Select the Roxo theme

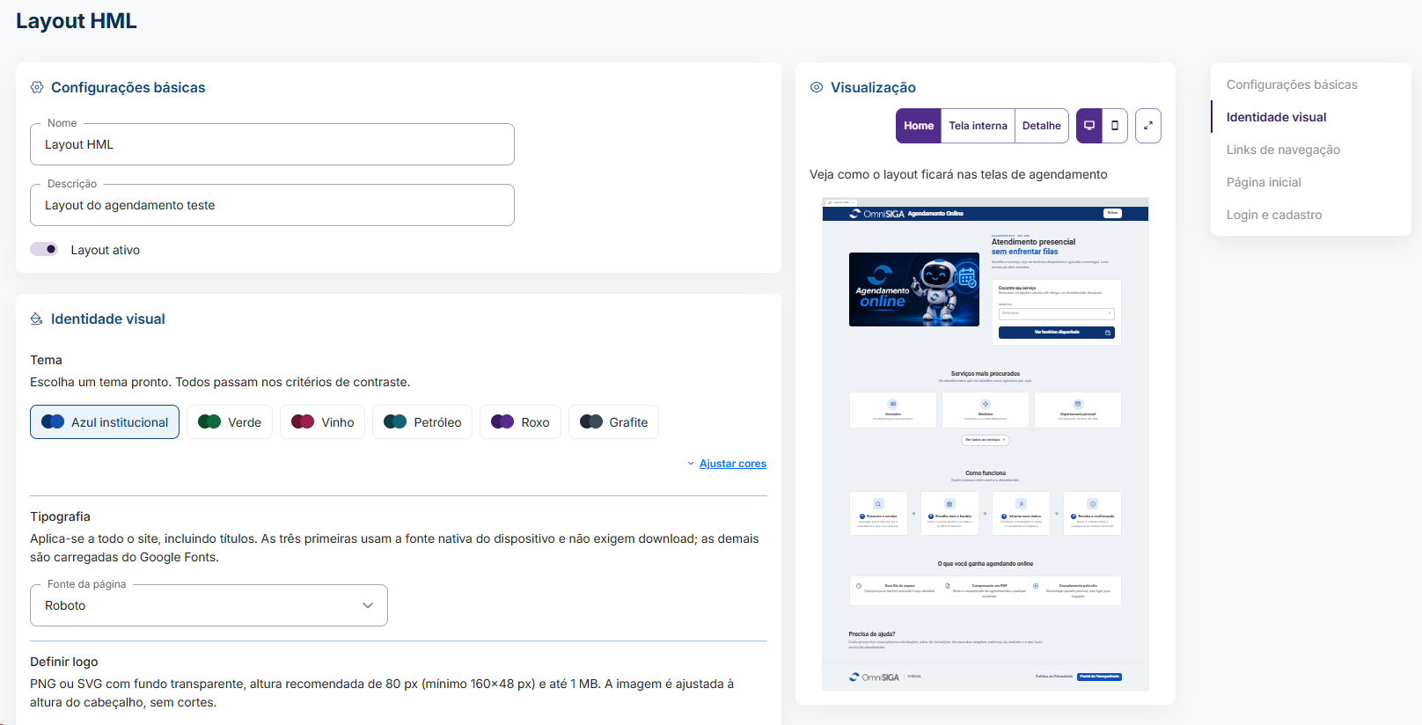[x=520, y=422]
